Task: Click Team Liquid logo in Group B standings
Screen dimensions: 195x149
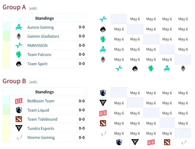Action: (x=19, y=110)
